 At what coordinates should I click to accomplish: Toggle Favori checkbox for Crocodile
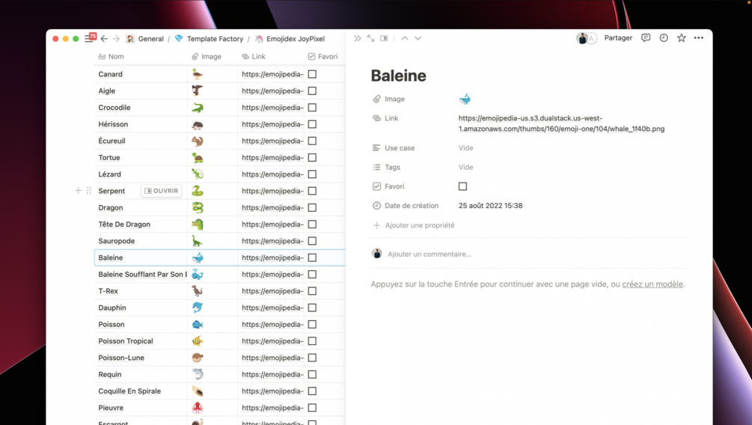click(x=312, y=108)
